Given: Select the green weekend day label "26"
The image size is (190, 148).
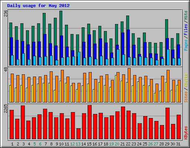Looking at the screenshot, I should coord(150,144).
